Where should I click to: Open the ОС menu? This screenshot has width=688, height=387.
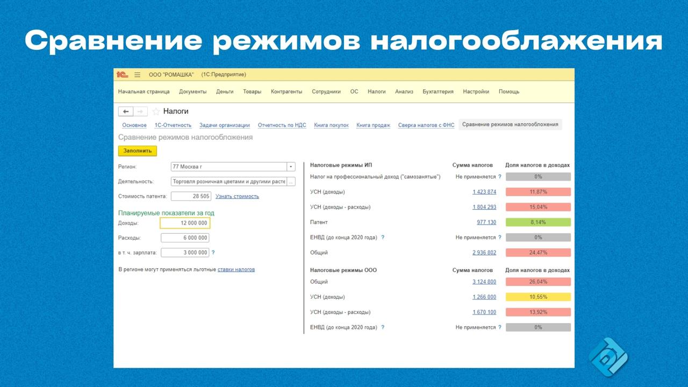(354, 92)
